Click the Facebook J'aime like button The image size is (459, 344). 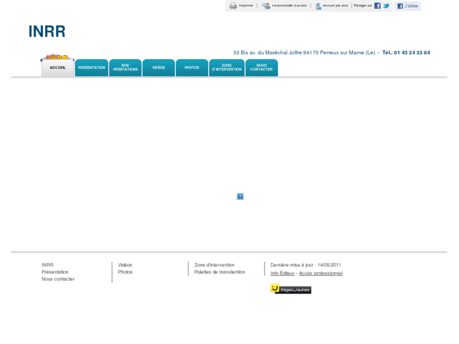(x=407, y=6)
